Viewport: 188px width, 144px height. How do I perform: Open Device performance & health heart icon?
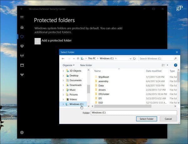tap(22, 46)
